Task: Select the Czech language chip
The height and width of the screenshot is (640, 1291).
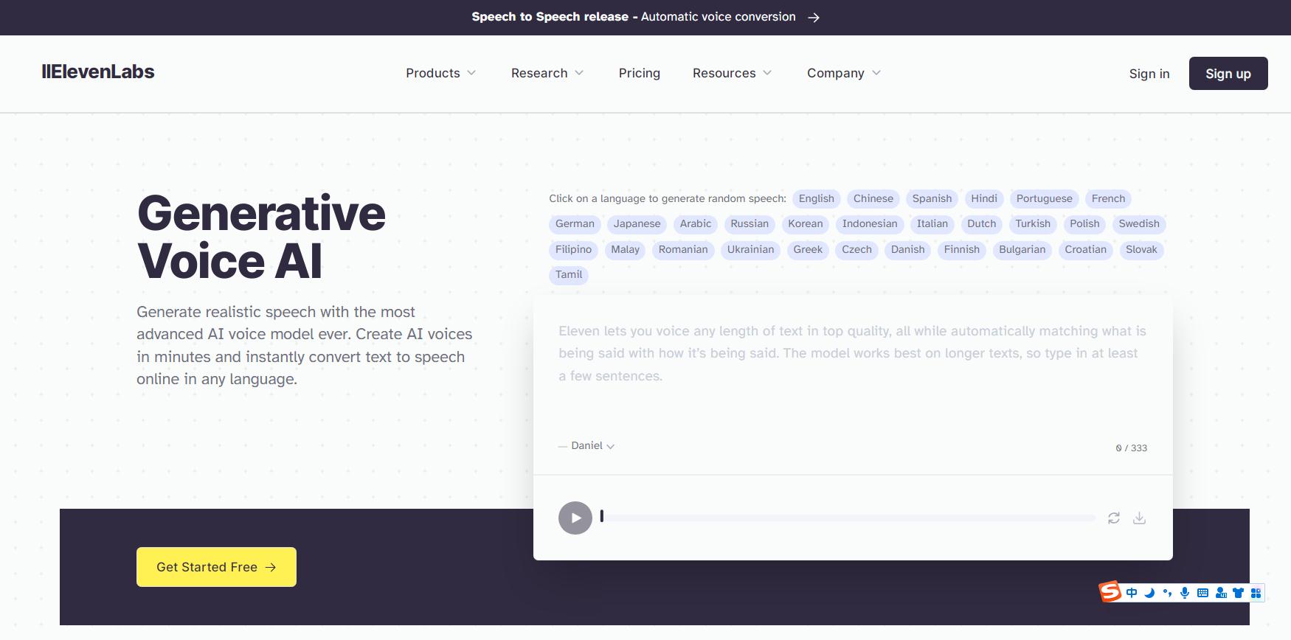Action: pyautogui.click(x=857, y=250)
